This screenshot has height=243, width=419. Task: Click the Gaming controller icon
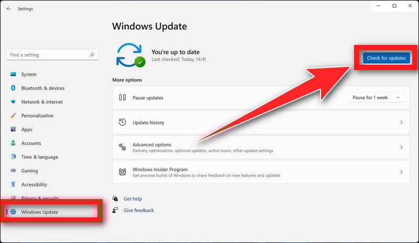(x=13, y=170)
